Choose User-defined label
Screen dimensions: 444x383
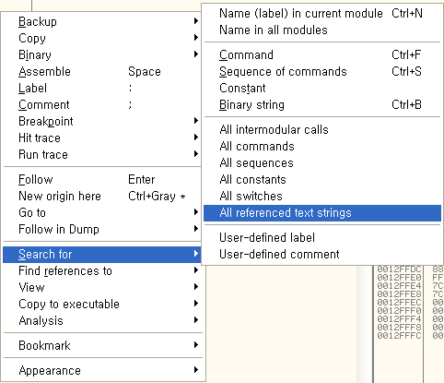322,238
